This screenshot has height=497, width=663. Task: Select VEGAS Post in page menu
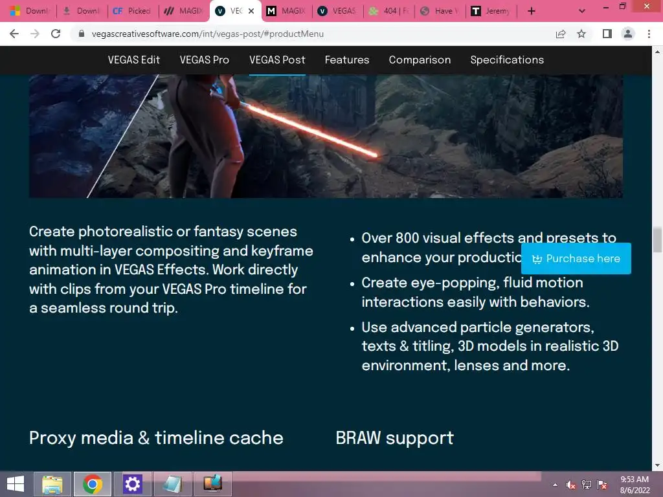click(277, 60)
